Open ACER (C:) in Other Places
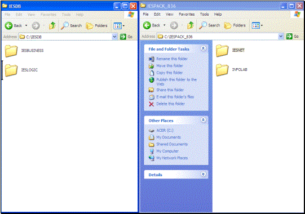Viewport: 305px width, 214px height. (165, 131)
